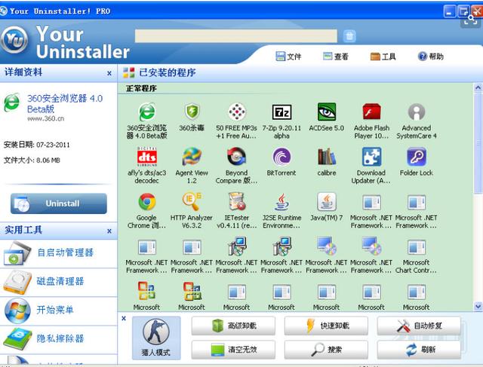Select the Google Chrome program icon
483x367 pixels.
[146, 202]
